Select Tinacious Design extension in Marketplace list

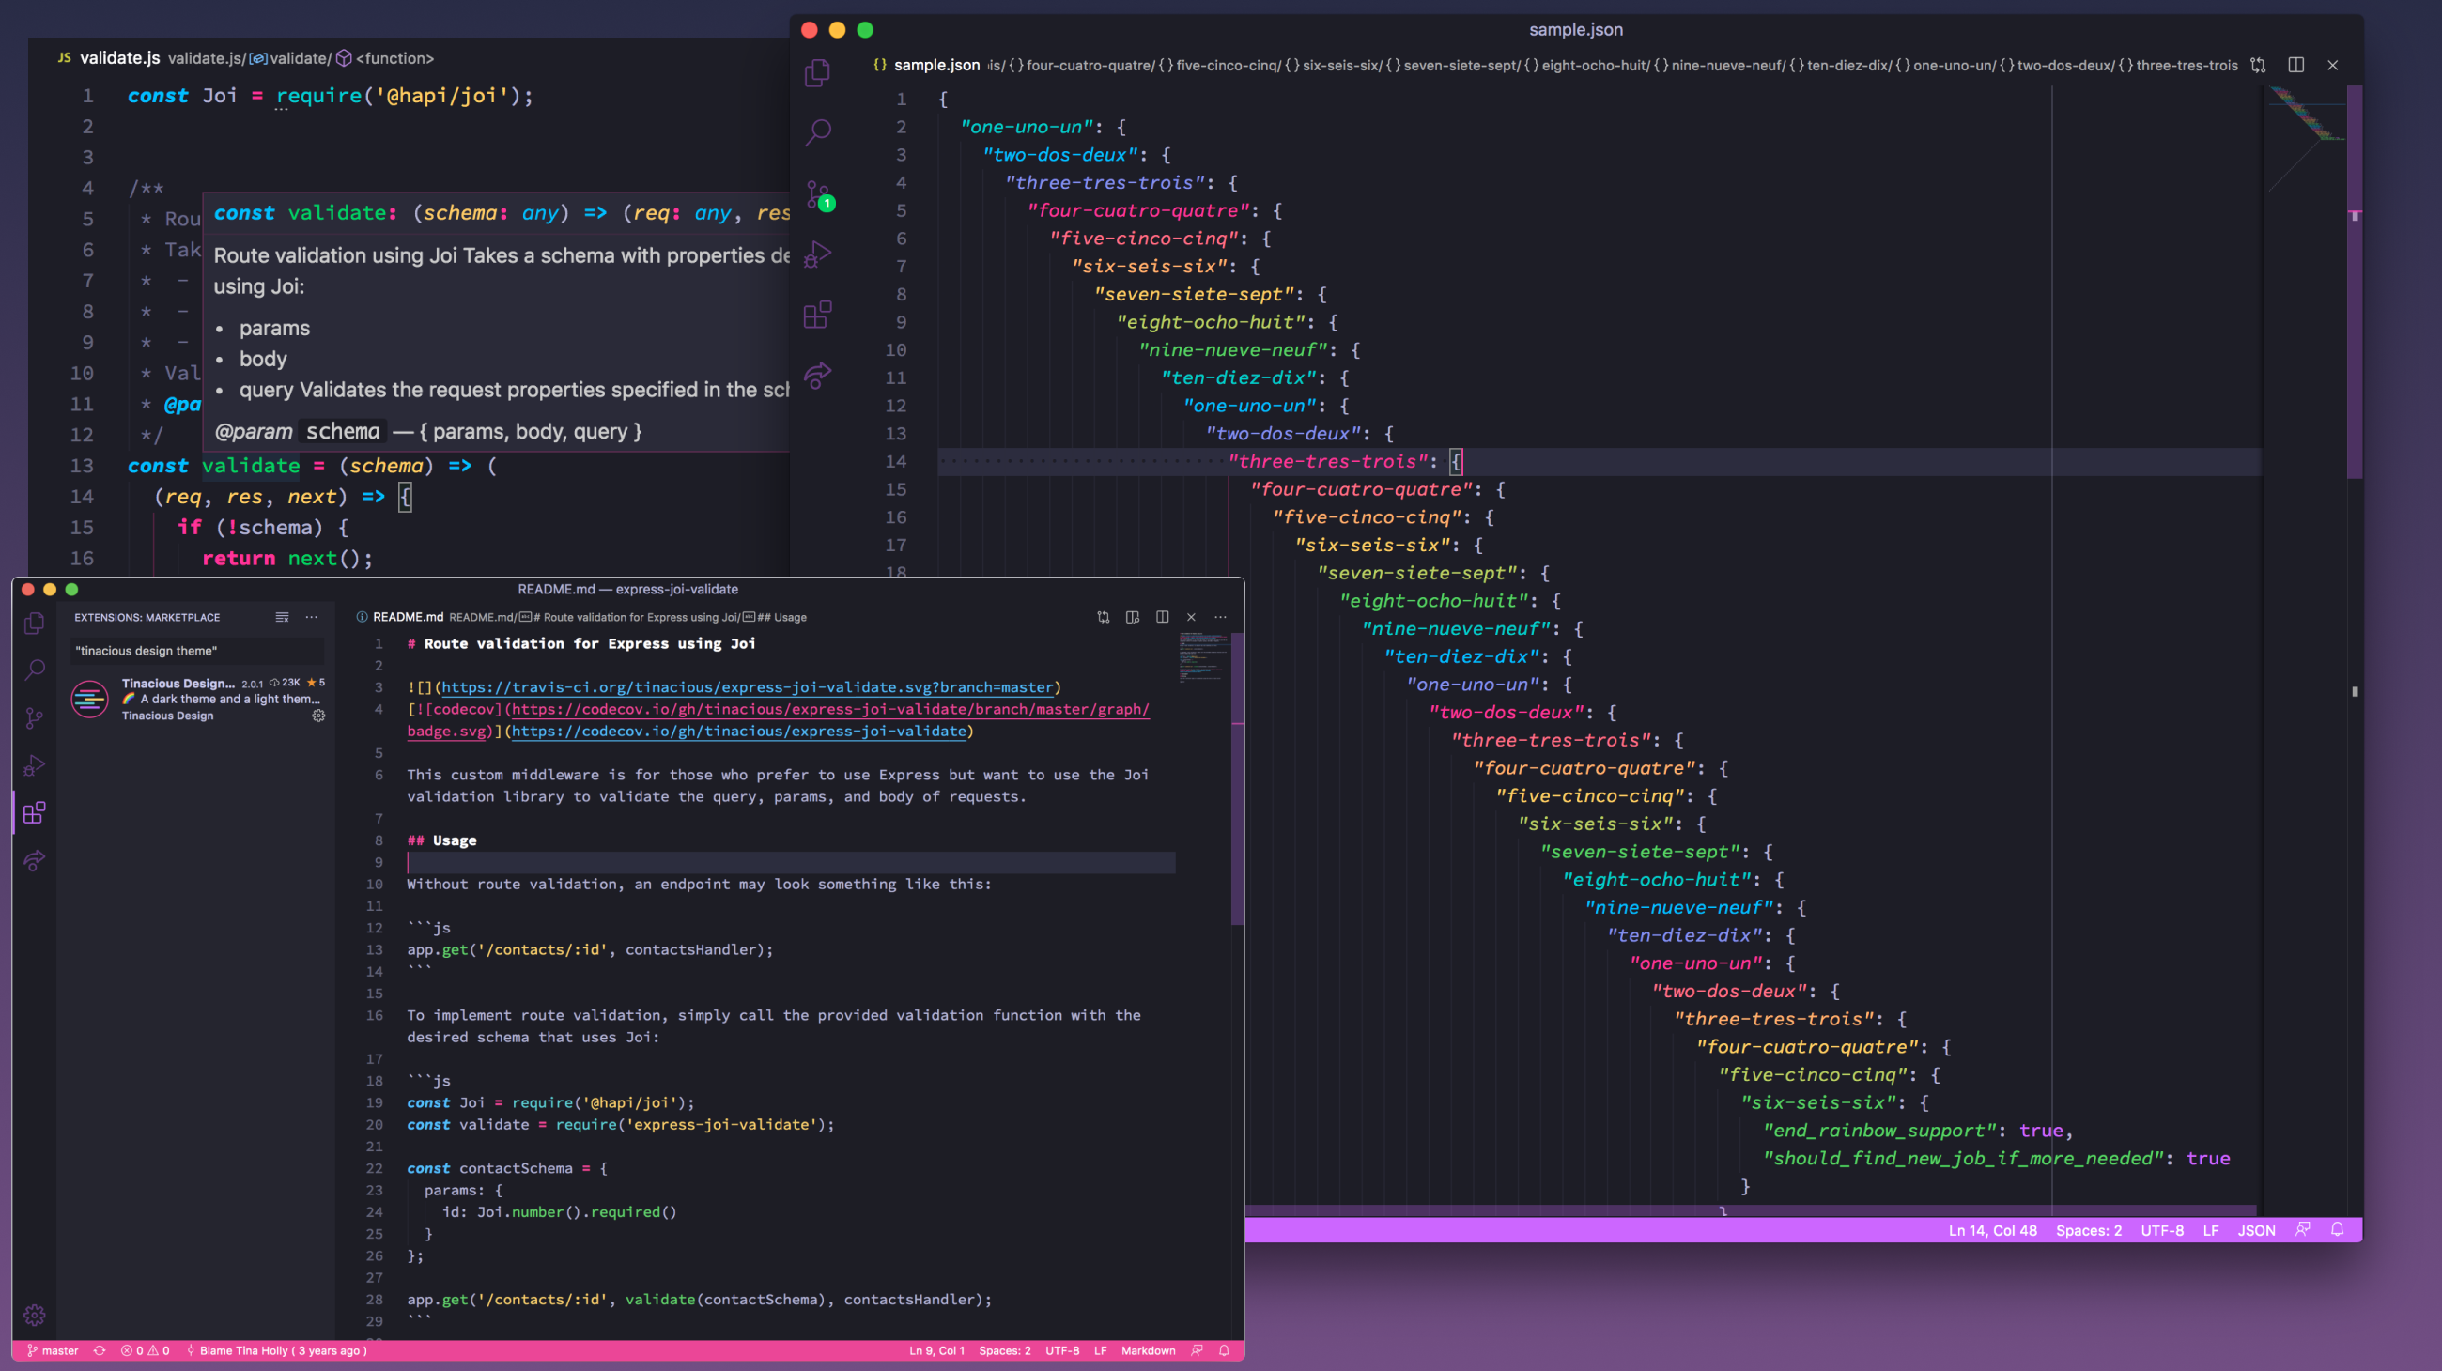[197, 700]
